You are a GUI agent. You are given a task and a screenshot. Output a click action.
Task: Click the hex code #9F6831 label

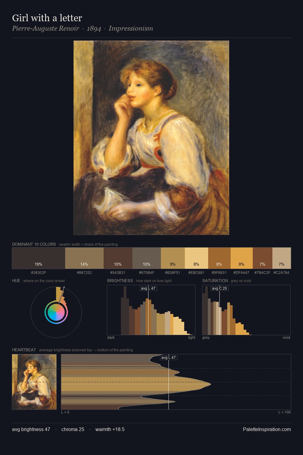click(x=219, y=273)
